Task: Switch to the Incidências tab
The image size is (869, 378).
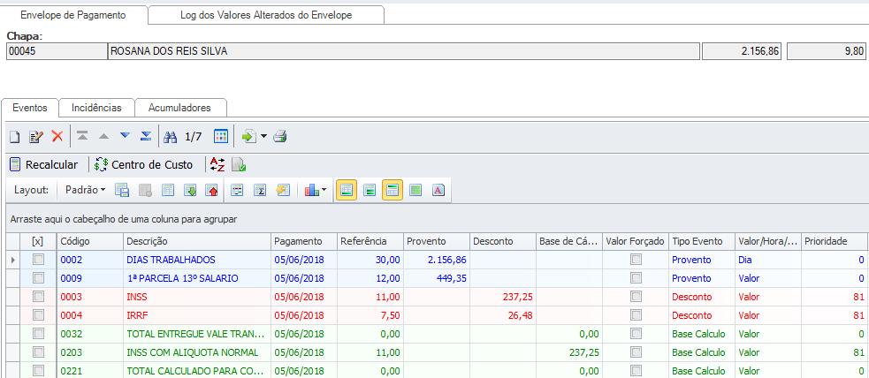Action: (x=96, y=108)
